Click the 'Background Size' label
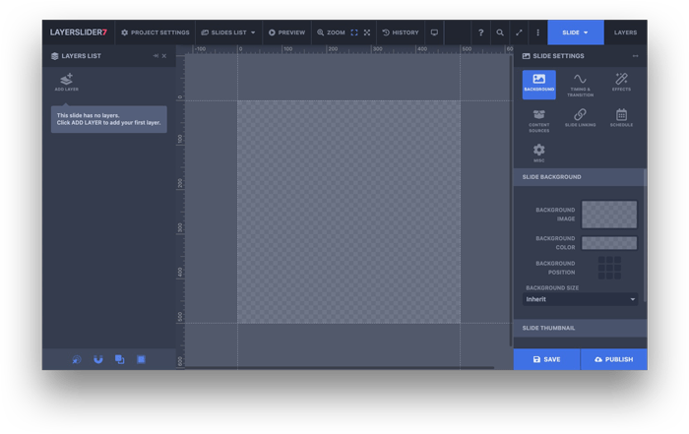The height and width of the screenshot is (434, 689). 552,287
